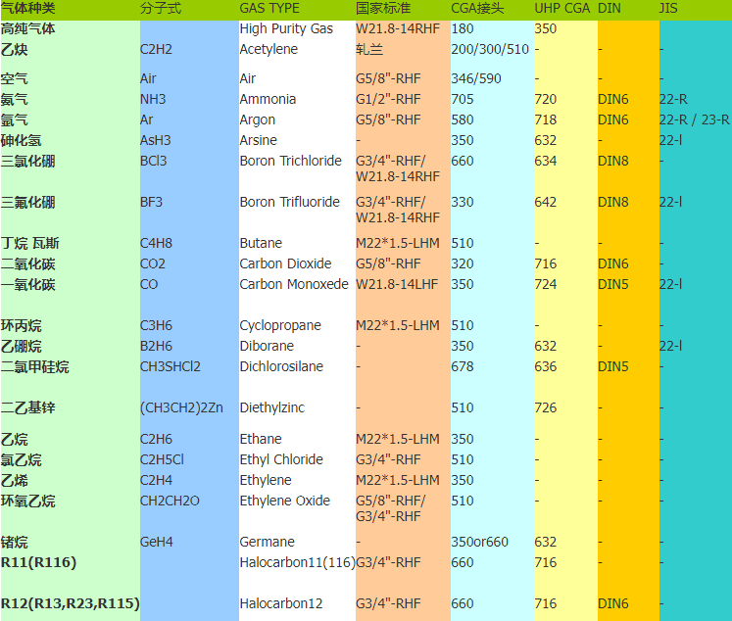Click the 'GeH4' formula cell
The width and height of the screenshot is (732, 621).
click(x=157, y=542)
